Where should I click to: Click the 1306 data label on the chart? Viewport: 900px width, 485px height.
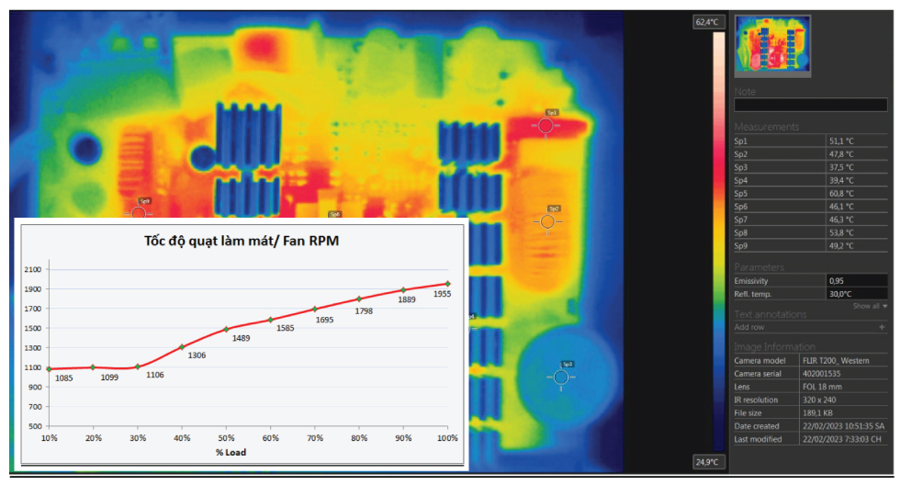point(197,355)
